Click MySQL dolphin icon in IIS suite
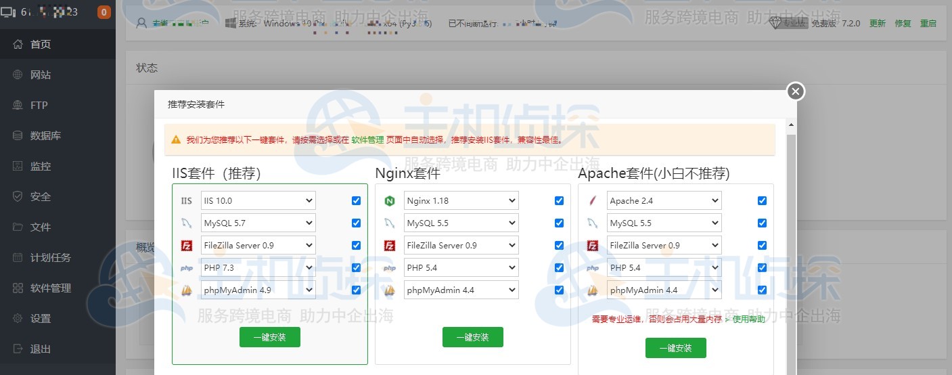Screen dimensions: 952x375 (187, 223)
